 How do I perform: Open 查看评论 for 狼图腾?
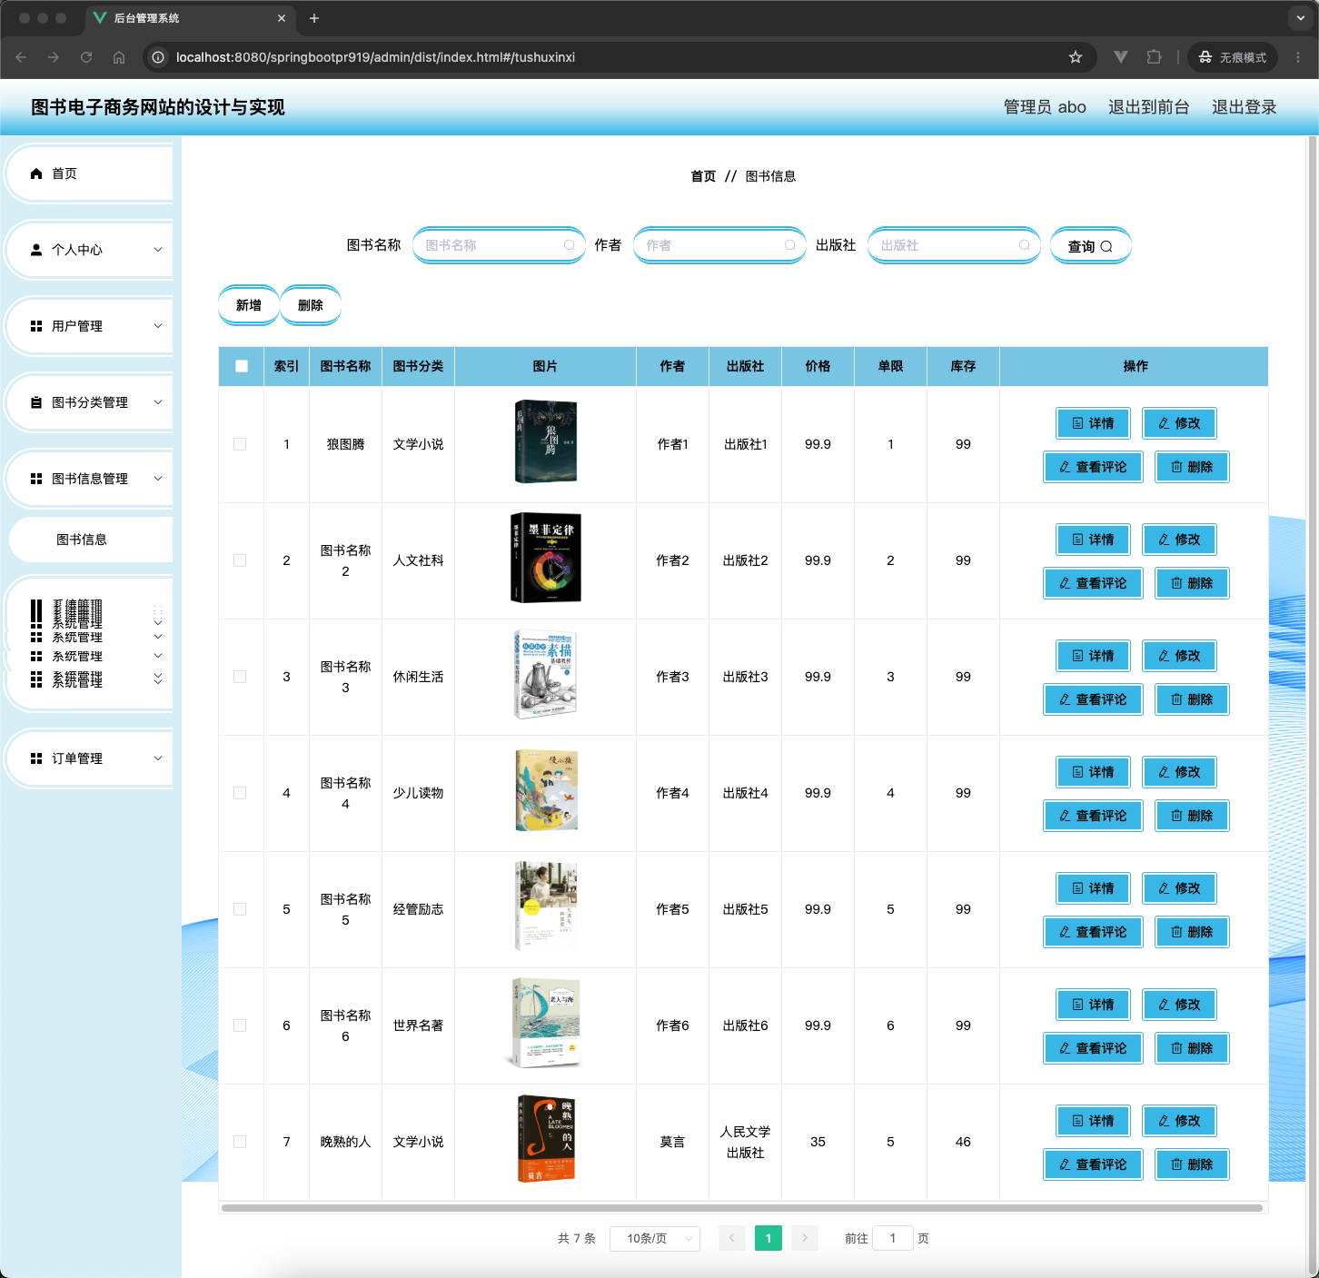(x=1093, y=467)
